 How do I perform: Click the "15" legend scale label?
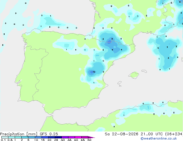43,140
